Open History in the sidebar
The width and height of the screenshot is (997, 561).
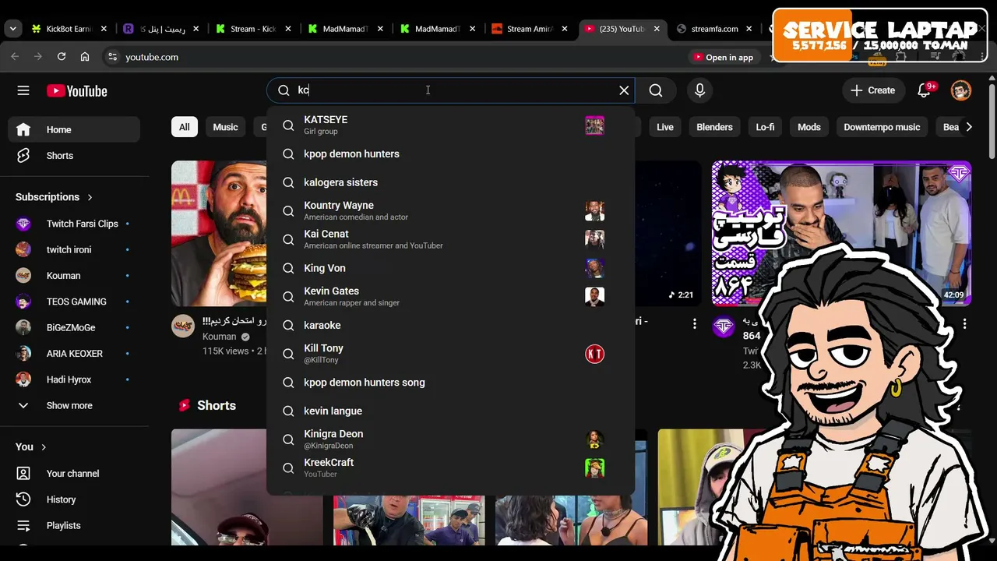click(x=74, y=499)
